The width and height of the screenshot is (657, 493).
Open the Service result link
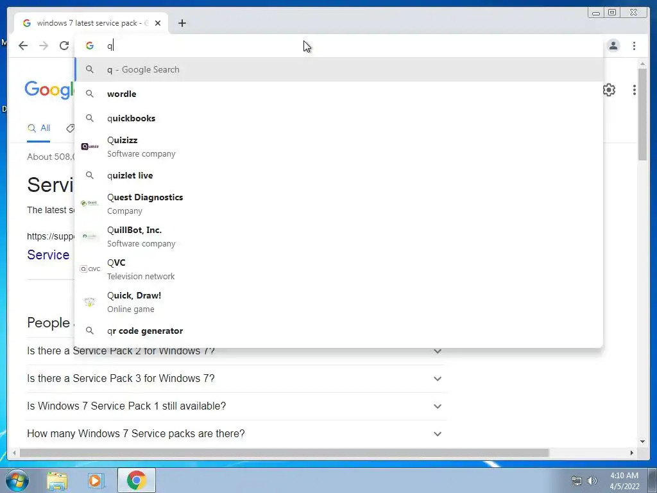coord(48,254)
